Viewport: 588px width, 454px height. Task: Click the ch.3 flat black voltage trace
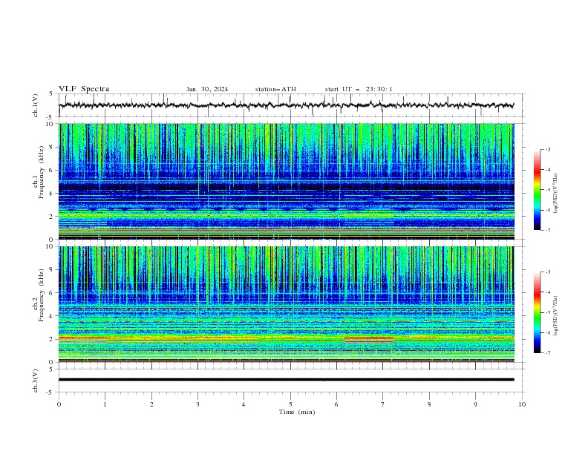tap(286, 380)
